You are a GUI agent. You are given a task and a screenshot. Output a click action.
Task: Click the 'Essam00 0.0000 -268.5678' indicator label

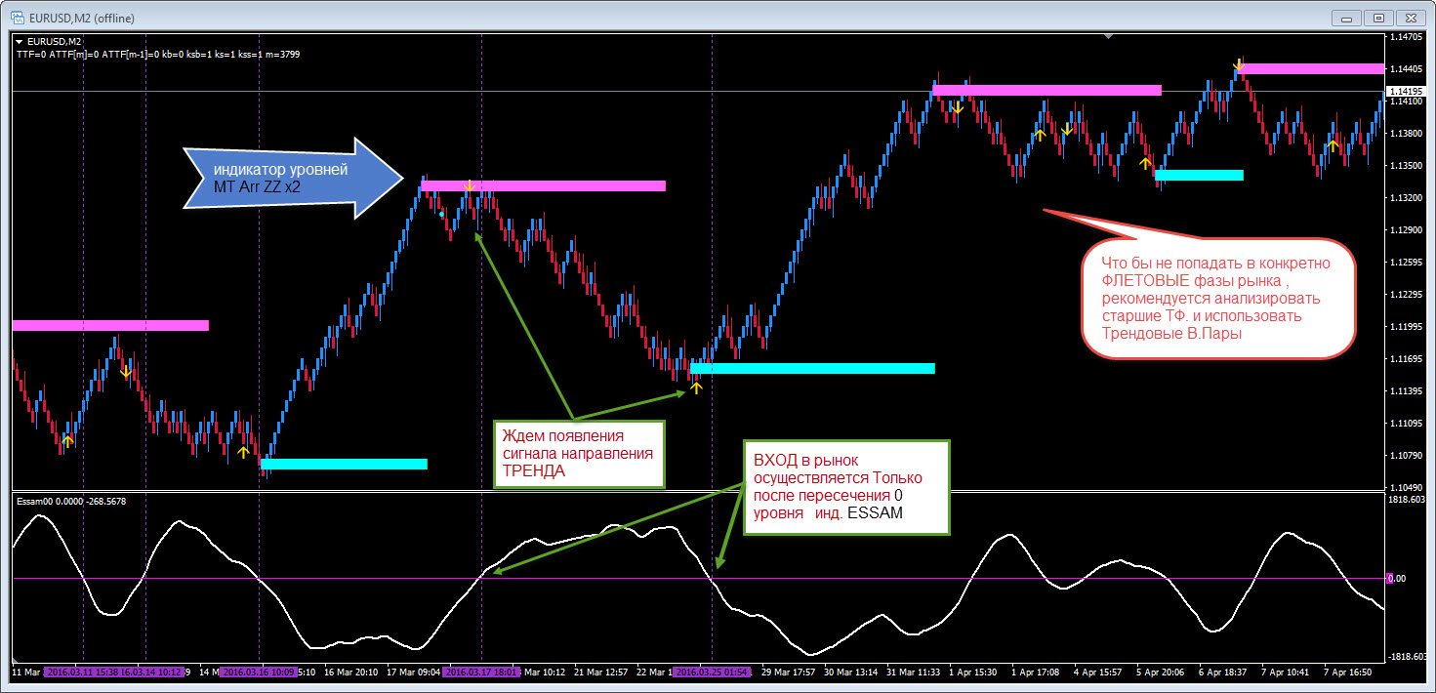[x=70, y=501]
